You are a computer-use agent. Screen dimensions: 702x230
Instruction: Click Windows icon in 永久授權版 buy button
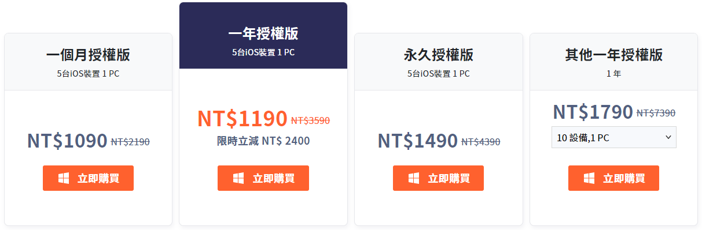coord(414,178)
